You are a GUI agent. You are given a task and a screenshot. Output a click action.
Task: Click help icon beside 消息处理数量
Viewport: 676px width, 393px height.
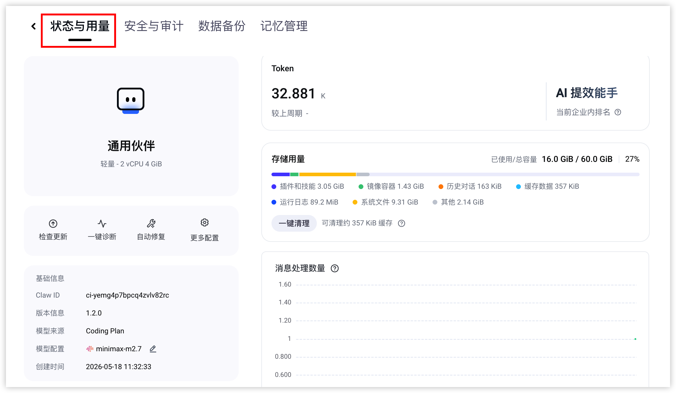335,268
